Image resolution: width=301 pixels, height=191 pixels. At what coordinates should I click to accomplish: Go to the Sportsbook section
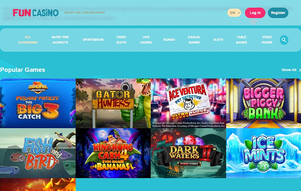click(x=93, y=40)
